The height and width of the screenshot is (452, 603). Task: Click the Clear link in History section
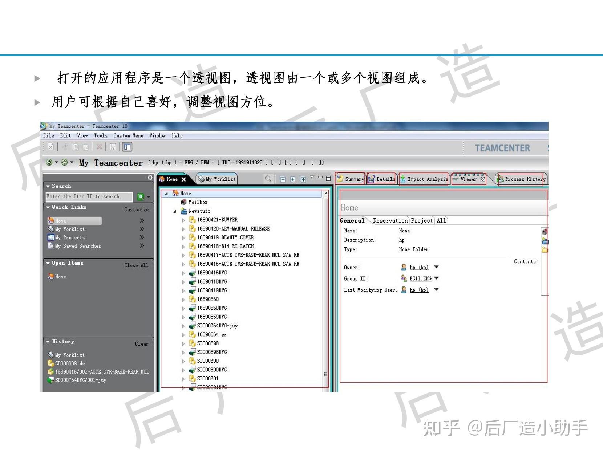(x=142, y=344)
